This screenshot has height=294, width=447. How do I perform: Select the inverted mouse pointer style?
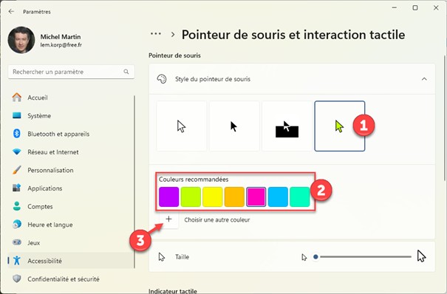pyautogui.click(x=287, y=126)
